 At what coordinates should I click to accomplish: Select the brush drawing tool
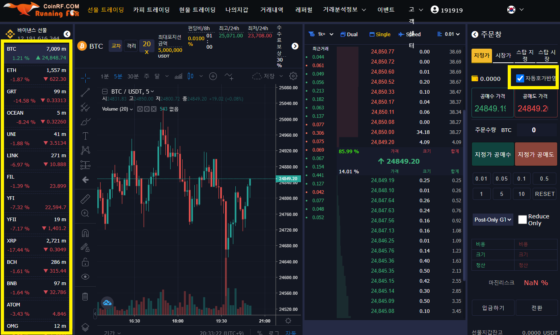click(x=85, y=121)
